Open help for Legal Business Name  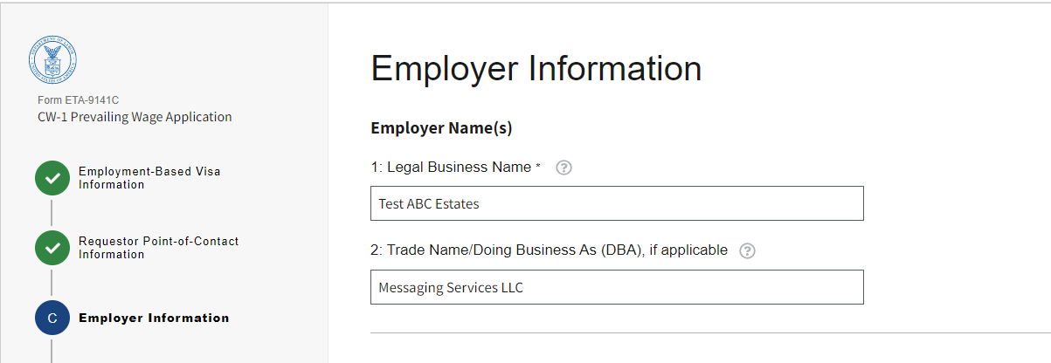click(x=564, y=168)
